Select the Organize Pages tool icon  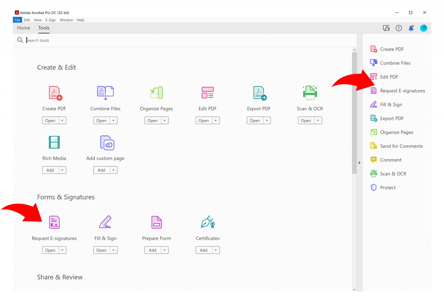point(156,93)
